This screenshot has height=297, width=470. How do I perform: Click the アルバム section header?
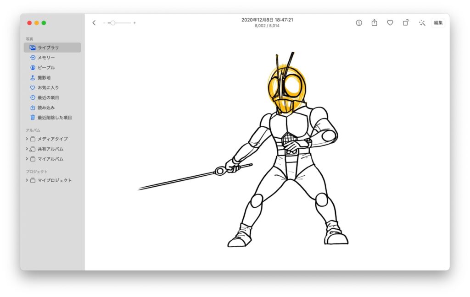[x=33, y=130]
